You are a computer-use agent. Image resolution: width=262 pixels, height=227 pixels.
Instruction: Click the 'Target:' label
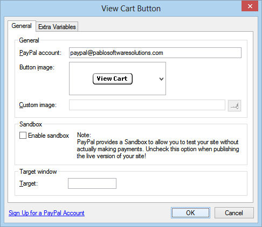pos(29,183)
